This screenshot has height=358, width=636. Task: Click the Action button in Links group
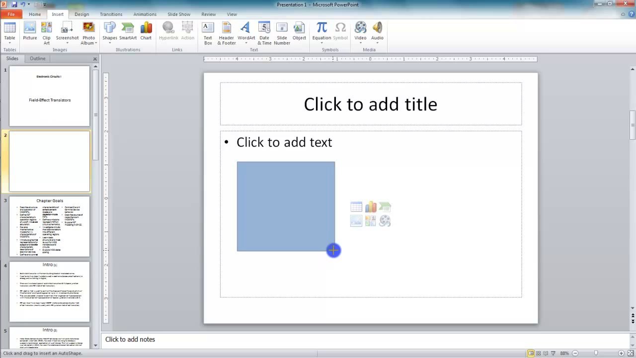pyautogui.click(x=188, y=31)
